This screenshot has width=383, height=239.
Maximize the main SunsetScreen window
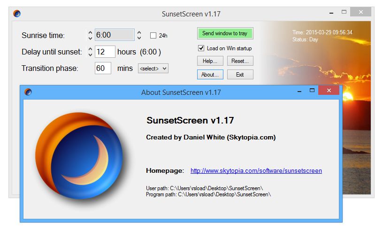[344, 12]
